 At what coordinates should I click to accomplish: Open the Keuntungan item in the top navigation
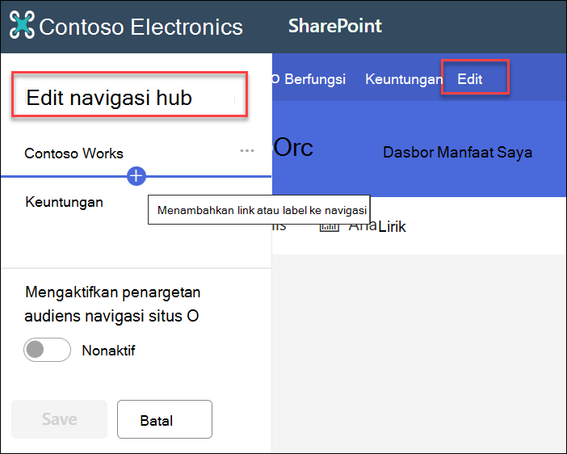click(404, 79)
